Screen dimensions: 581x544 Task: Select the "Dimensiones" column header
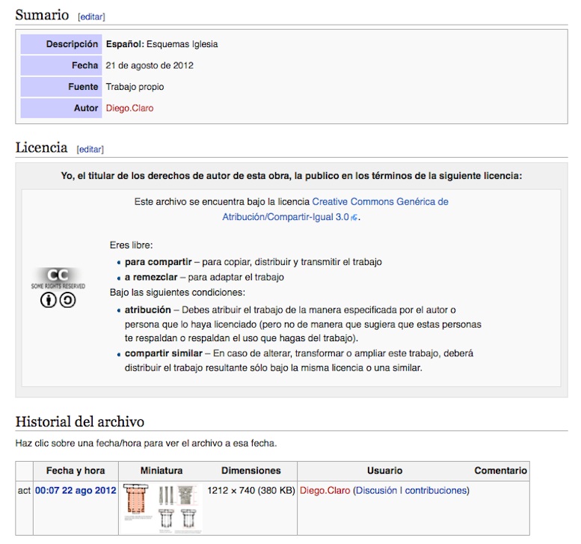point(250,471)
